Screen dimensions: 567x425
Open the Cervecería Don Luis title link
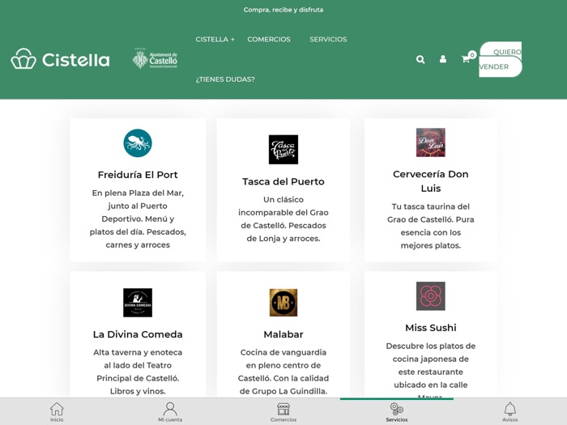pos(431,181)
